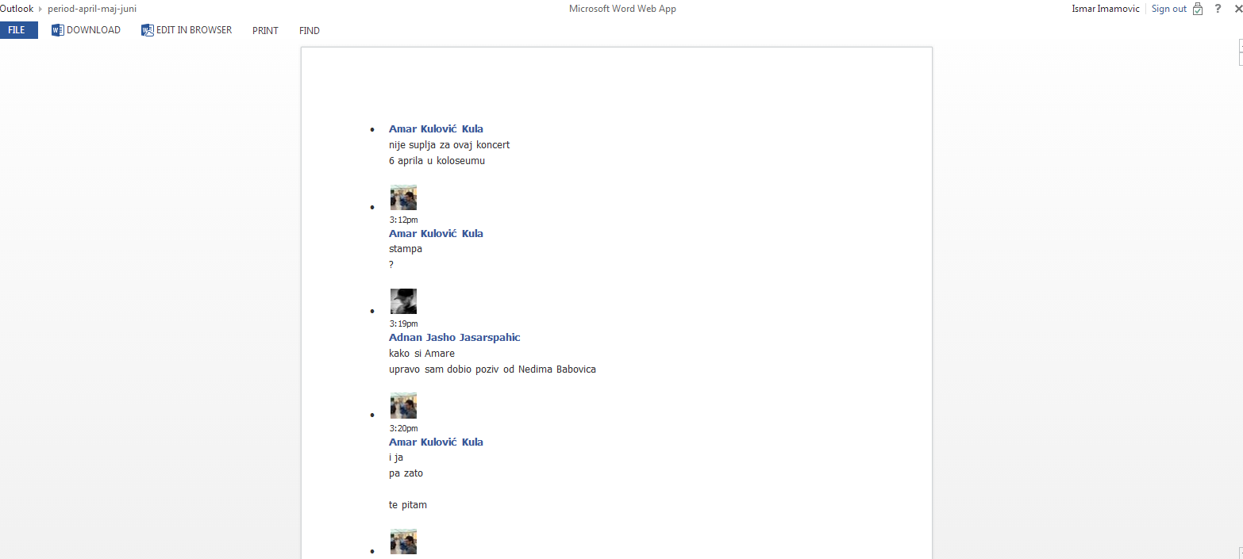
Task: Click the black-and-white avatar above 3:19pm
Action: point(403,301)
